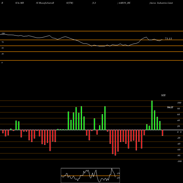Click the RSI value label 71.11

click(x=168, y=39)
